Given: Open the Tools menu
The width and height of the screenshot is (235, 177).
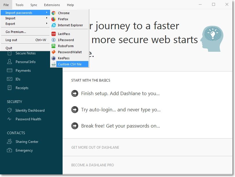Looking at the screenshot, I should click(x=19, y=5).
